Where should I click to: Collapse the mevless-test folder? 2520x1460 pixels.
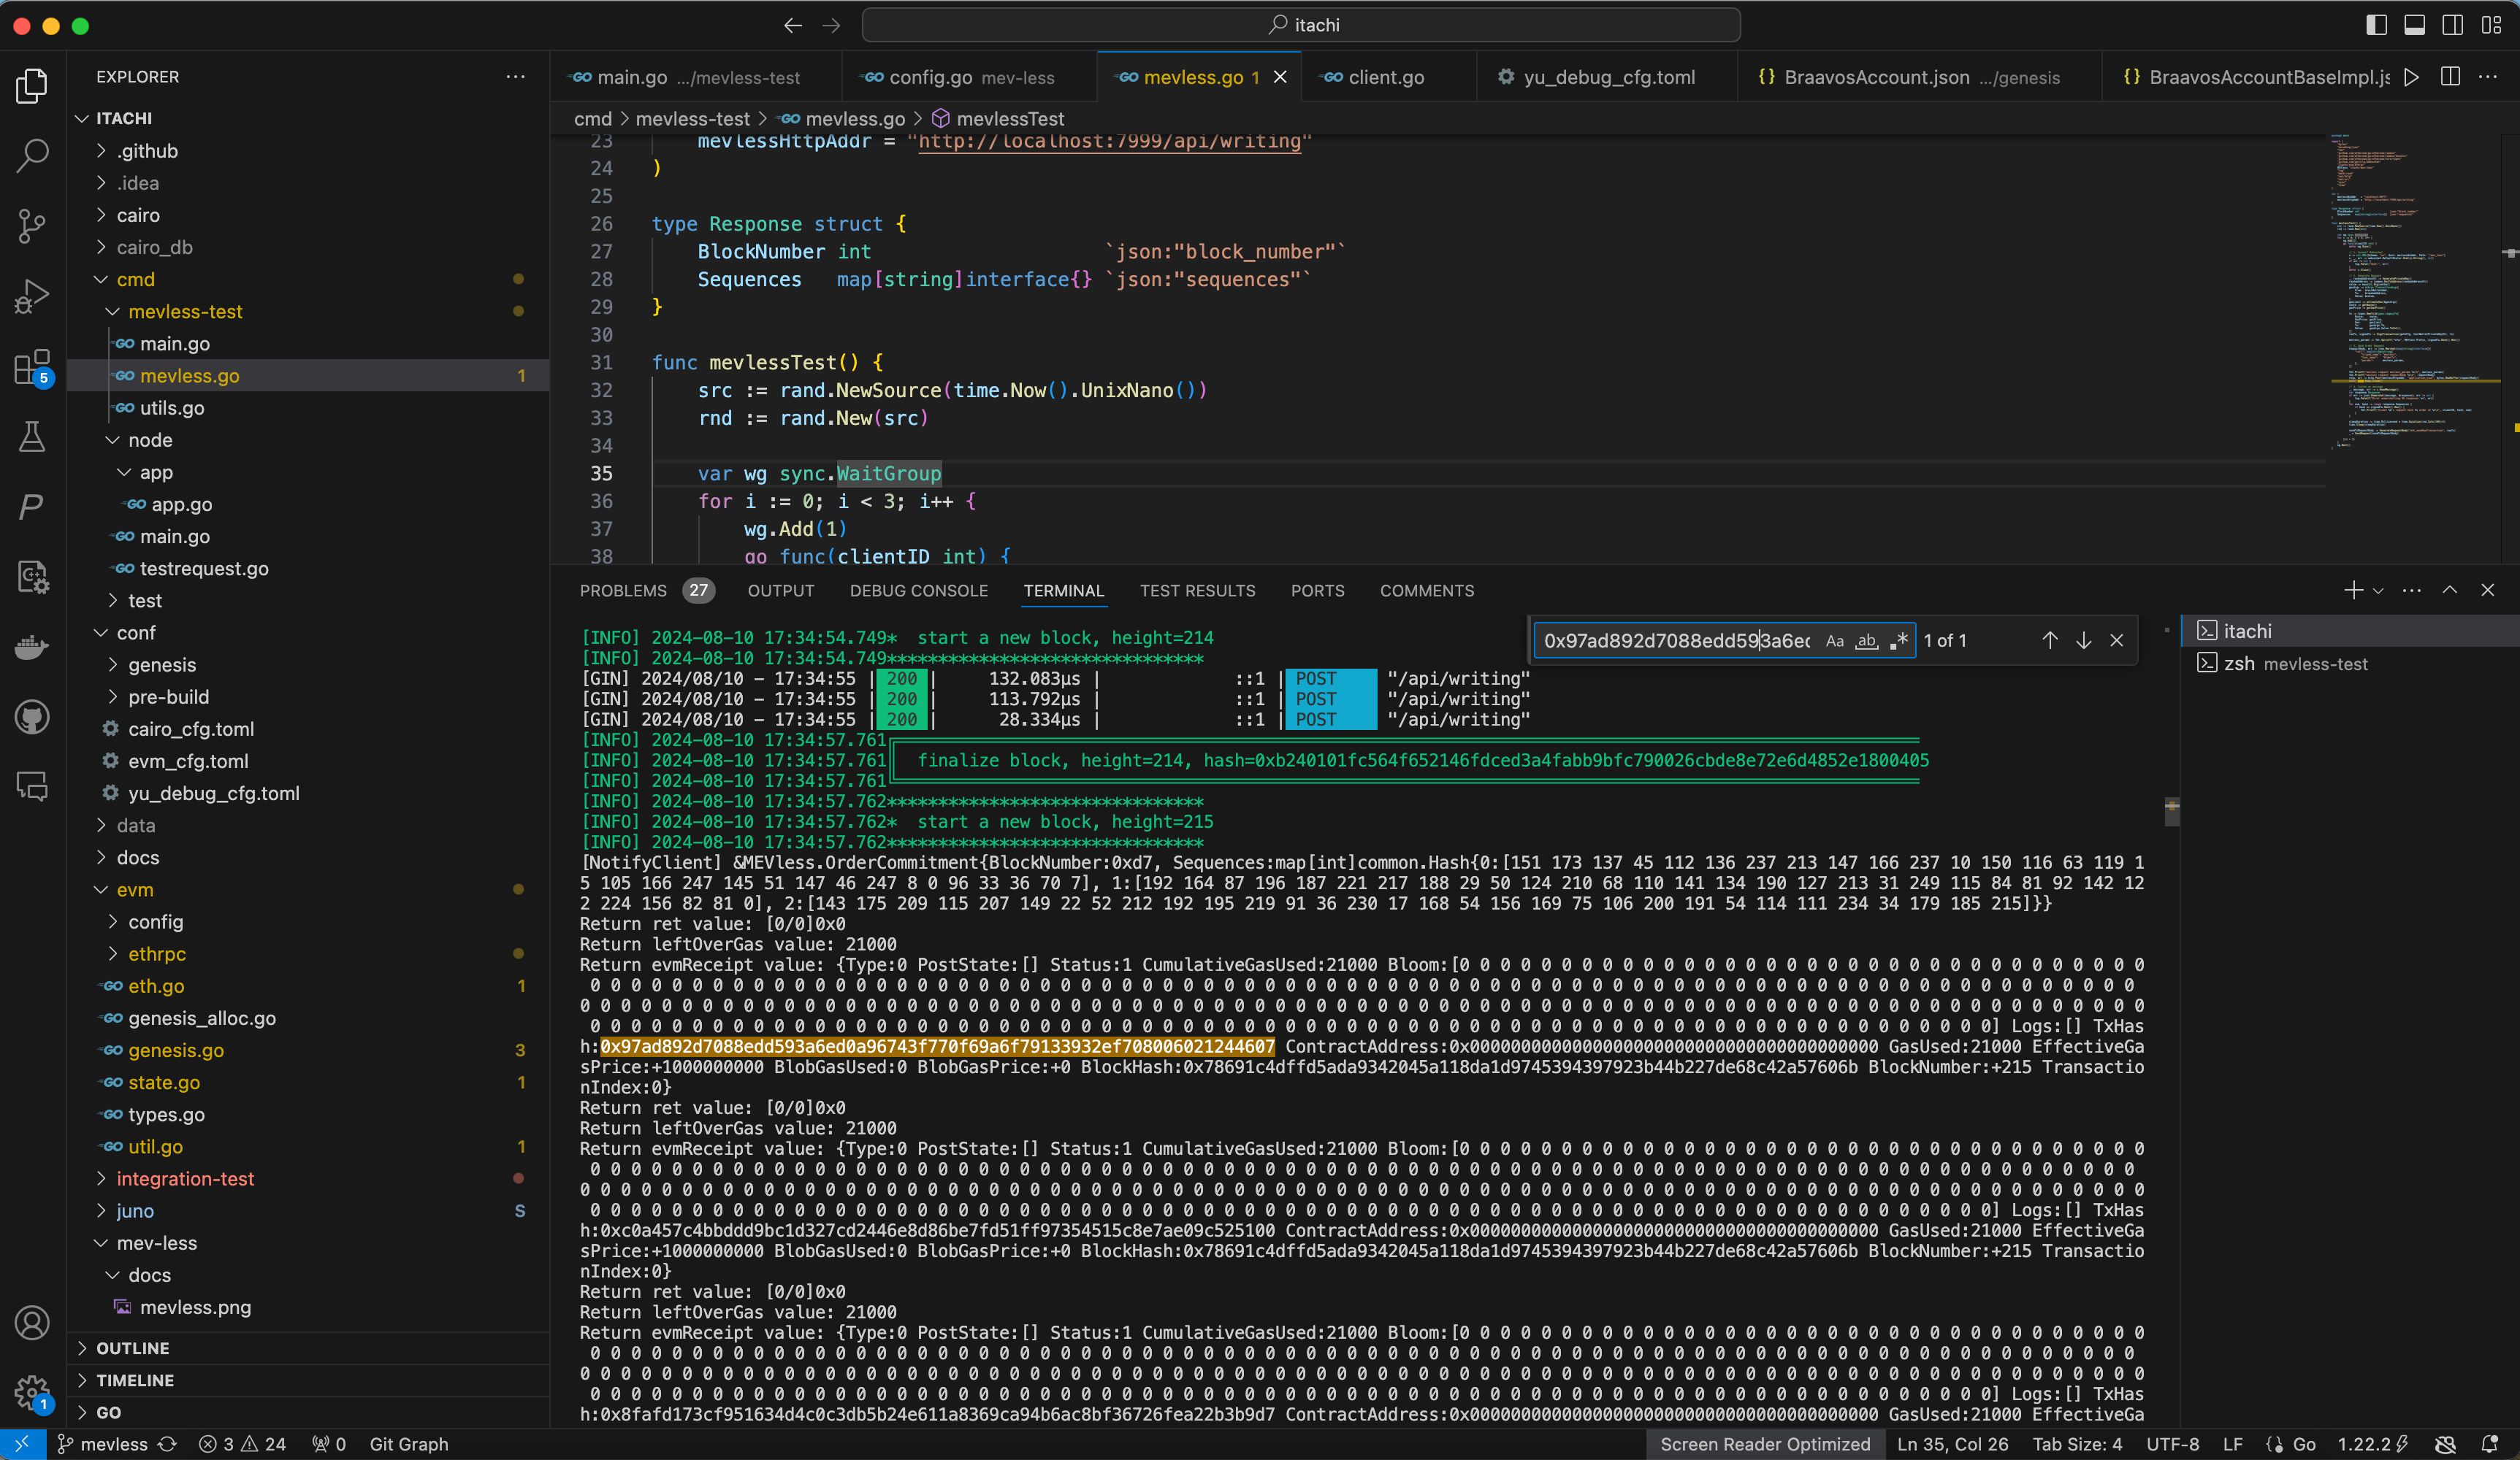308,312
